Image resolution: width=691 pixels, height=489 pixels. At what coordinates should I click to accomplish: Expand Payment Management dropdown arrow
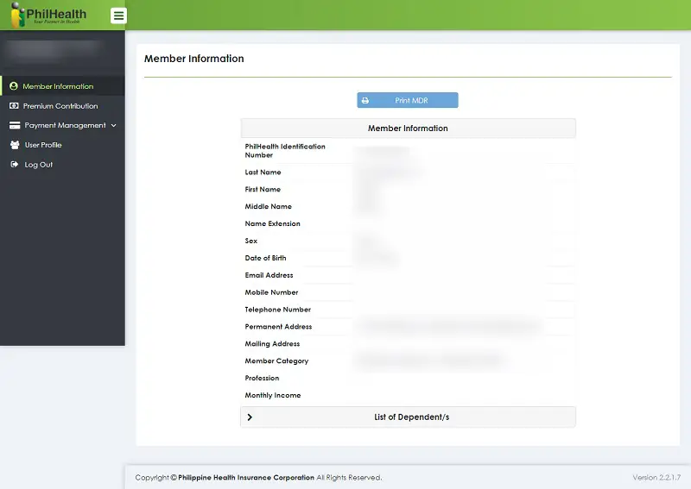pyautogui.click(x=114, y=125)
